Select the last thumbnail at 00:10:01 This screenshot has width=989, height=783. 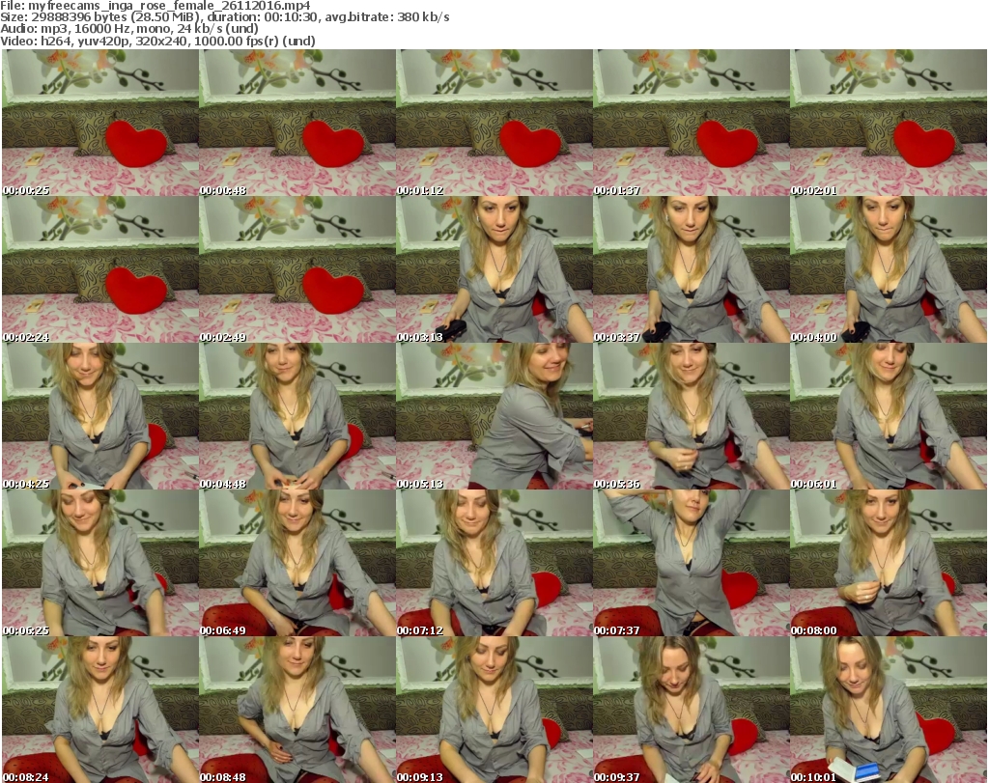coord(888,710)
